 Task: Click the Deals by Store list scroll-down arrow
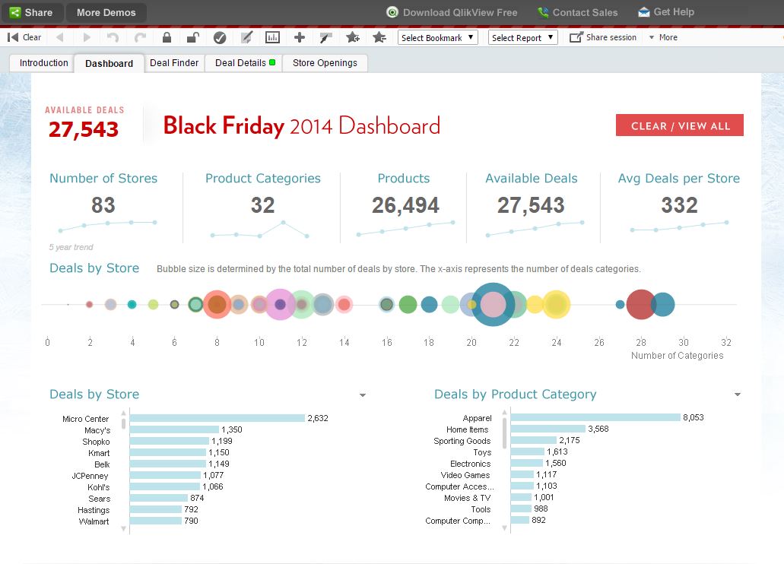click(123, 528)
